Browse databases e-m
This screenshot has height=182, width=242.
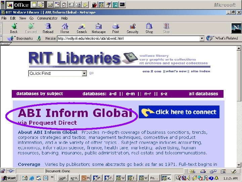tap(130, 94)
